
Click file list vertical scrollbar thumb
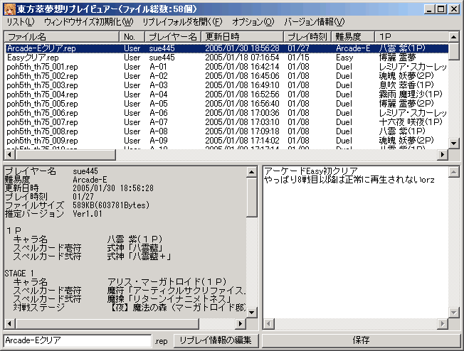(453, 51)
